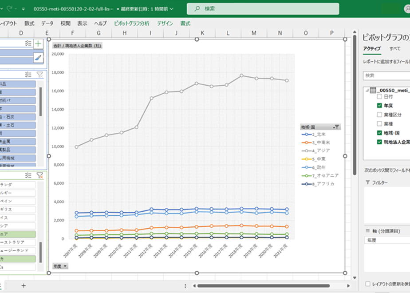The width and height of the screenshot is (410, 293).
Task: Click the bottom slicer's vertical scrollbar thumb
Action: [40, 252]
